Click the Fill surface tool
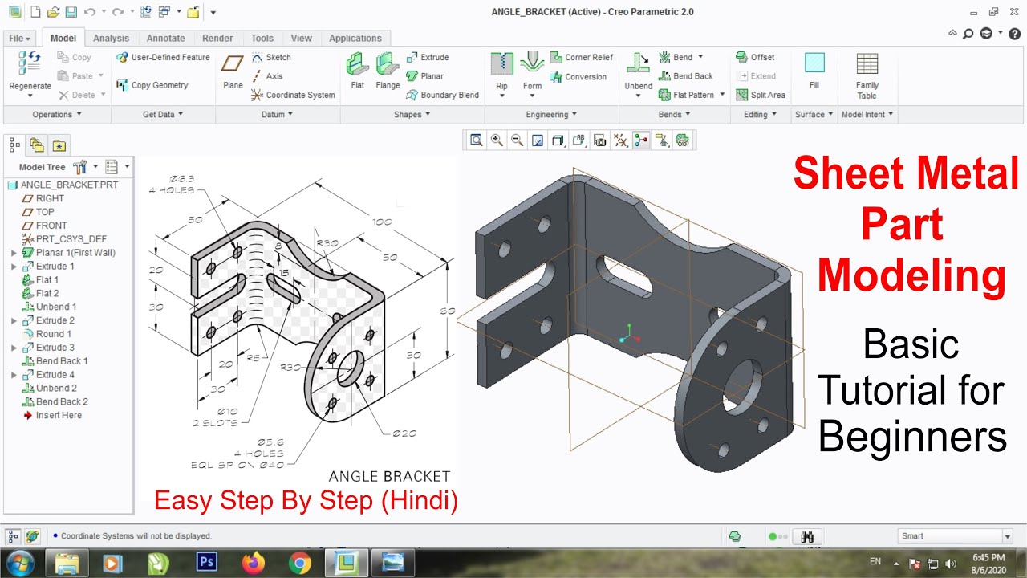 pyautogui.click(x=814, y=72)
